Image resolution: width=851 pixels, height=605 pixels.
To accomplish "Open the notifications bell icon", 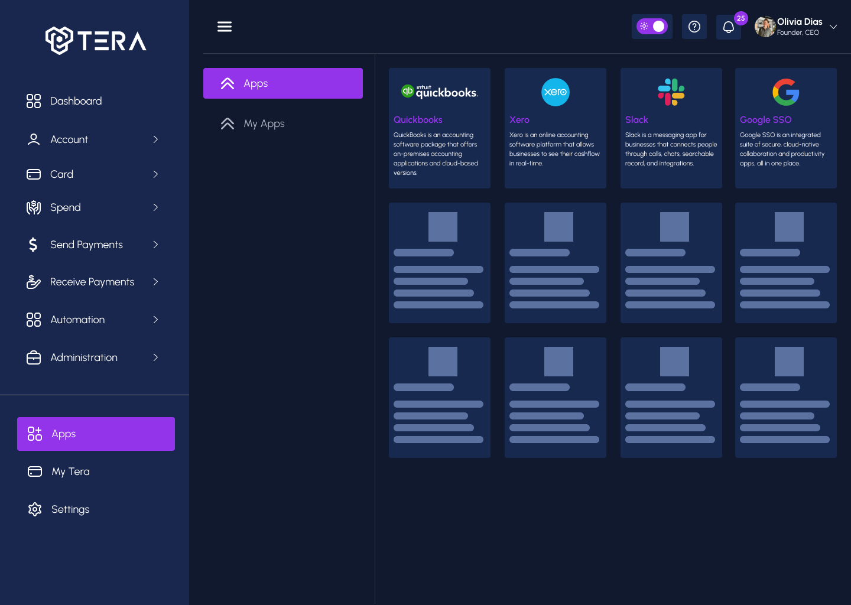I will point(729,27).
